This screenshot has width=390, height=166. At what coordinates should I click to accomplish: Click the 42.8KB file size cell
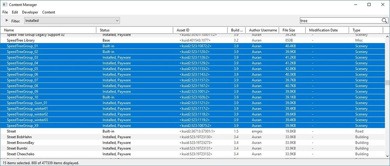point(291,69)
